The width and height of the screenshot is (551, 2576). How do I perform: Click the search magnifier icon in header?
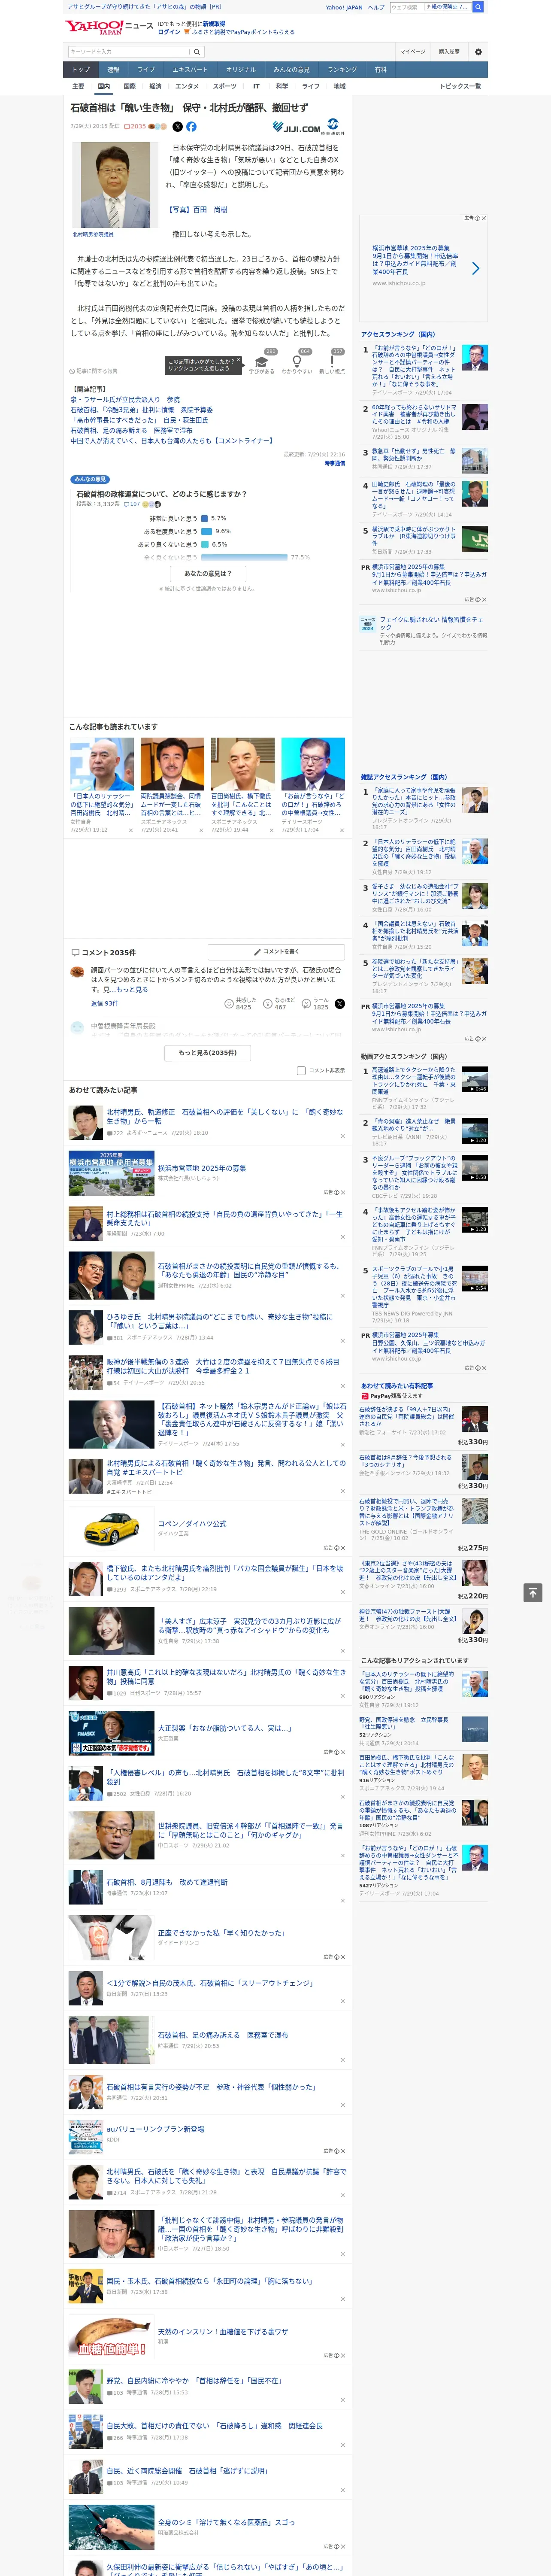pyautogui.click(x=197, y=52)
